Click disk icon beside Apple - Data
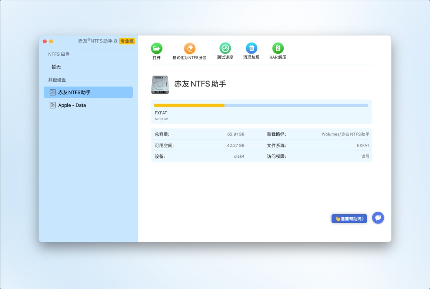430x289 pixels. (x=53, y=105)
